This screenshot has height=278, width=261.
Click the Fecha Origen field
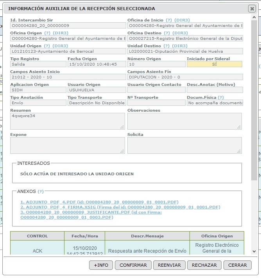pos(97,64)
